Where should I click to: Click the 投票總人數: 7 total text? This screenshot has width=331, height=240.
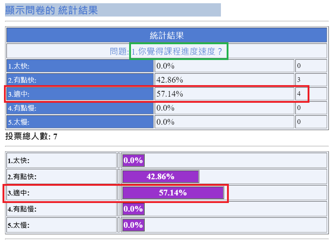[31, 137]
